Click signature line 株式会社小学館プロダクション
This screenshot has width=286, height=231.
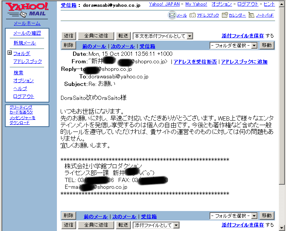tap(103, 166)
